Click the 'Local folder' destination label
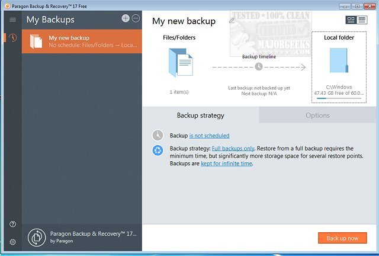 coord(339,37)
